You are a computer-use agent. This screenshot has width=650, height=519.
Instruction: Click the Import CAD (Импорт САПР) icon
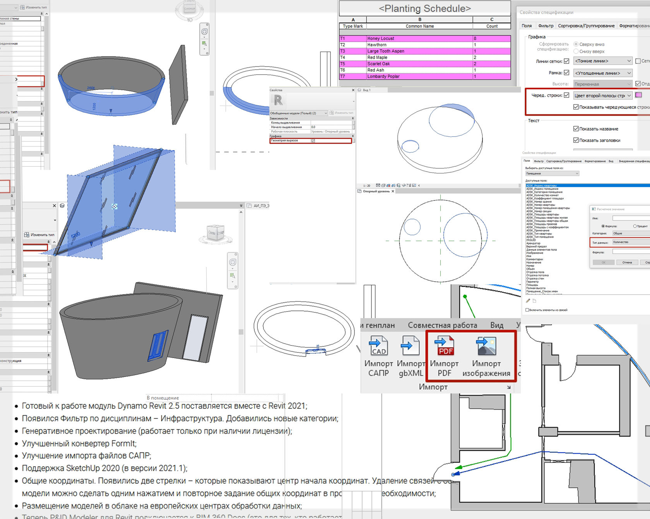[x=378, y=346]
